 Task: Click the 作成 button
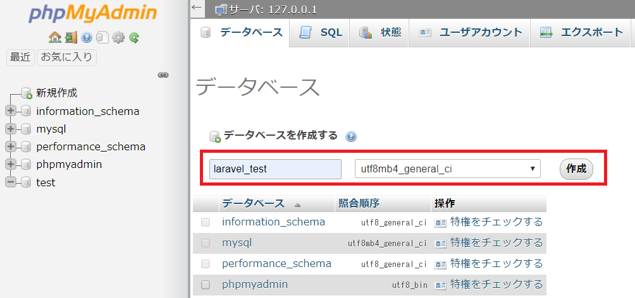[576, 169]
